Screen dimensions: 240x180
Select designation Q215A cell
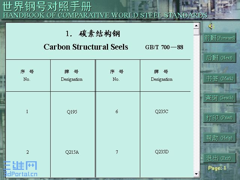[72, 152]
